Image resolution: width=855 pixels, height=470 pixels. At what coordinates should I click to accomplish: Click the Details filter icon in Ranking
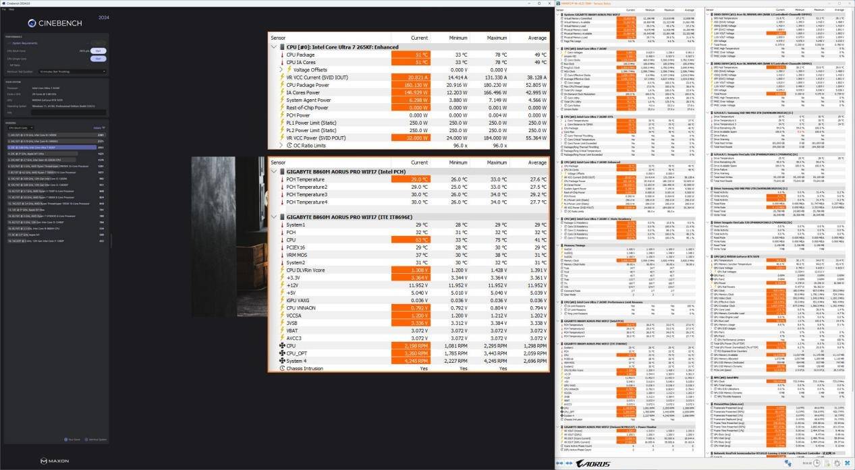pos(105,127)
